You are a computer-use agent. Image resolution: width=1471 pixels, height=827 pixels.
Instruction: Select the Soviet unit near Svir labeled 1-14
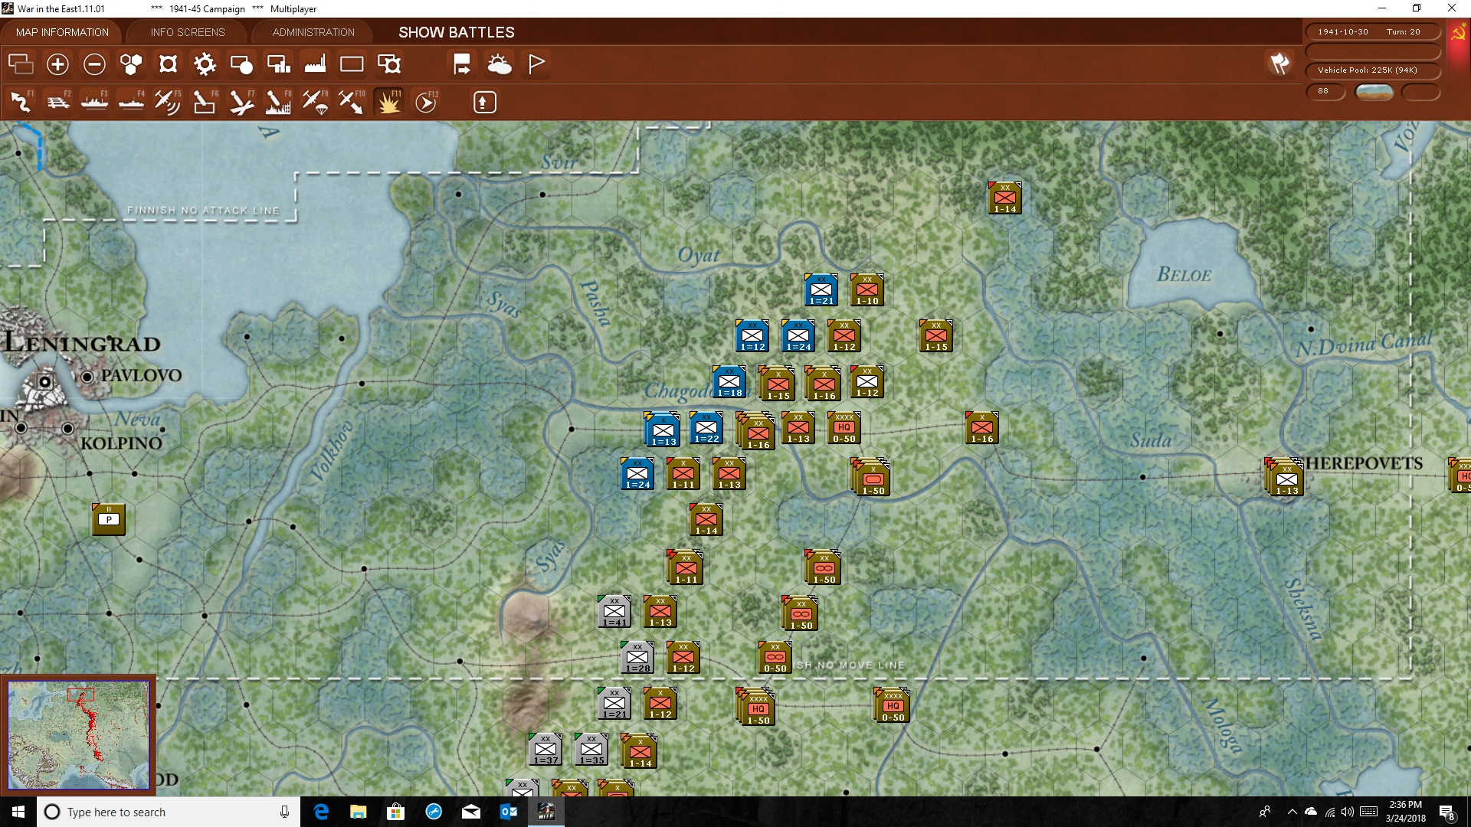(x=1005, y=198)
